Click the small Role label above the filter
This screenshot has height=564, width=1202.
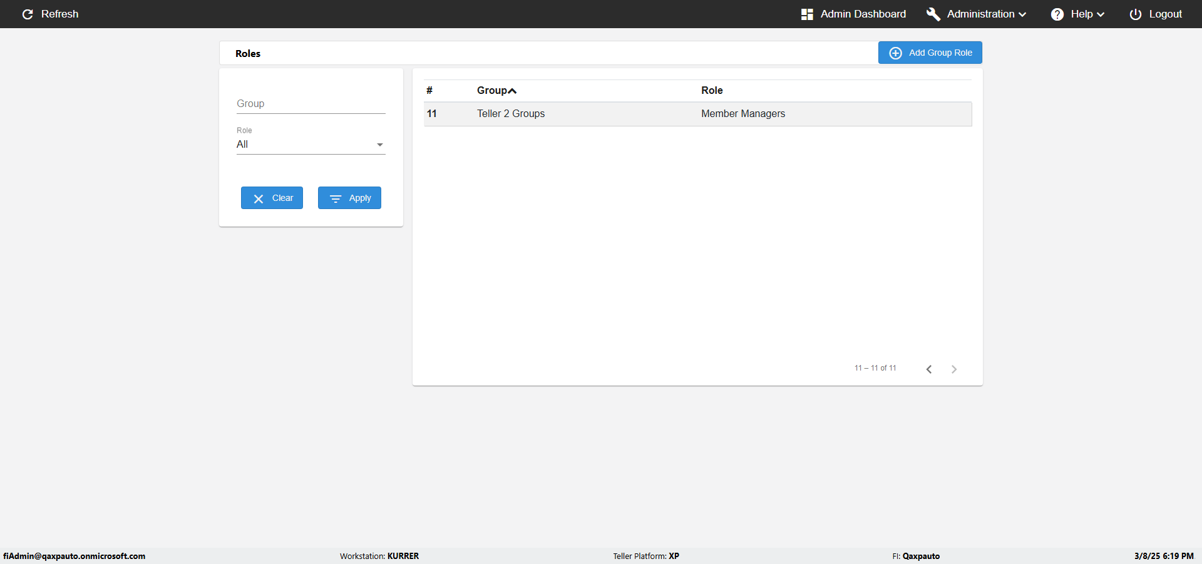244,130
